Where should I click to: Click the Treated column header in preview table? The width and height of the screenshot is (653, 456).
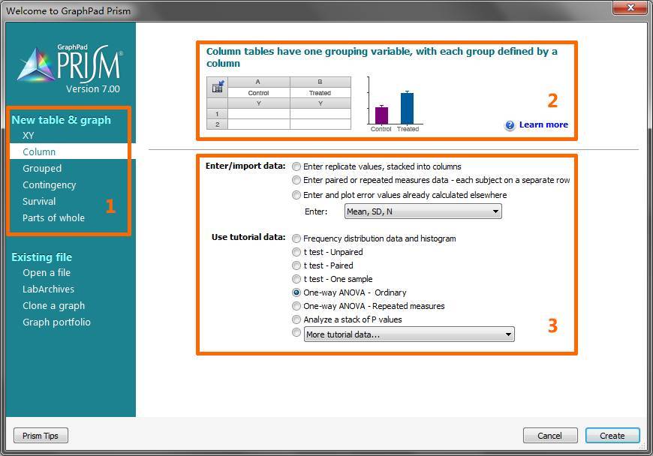point(320,93)
